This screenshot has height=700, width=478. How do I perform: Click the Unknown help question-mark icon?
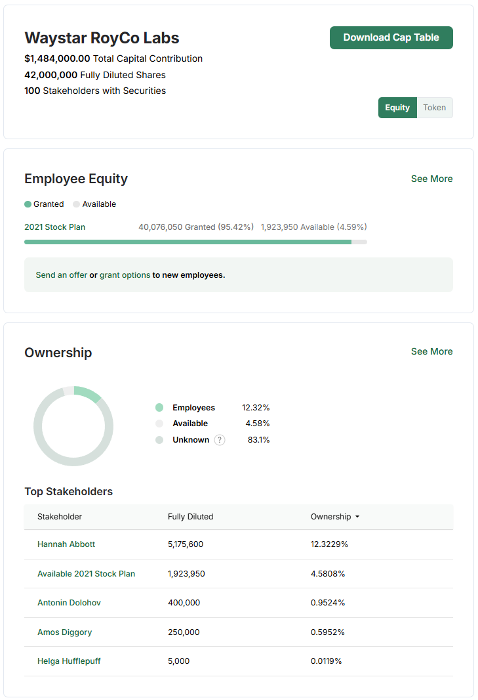pyautogui.click(x=220, y=440)
